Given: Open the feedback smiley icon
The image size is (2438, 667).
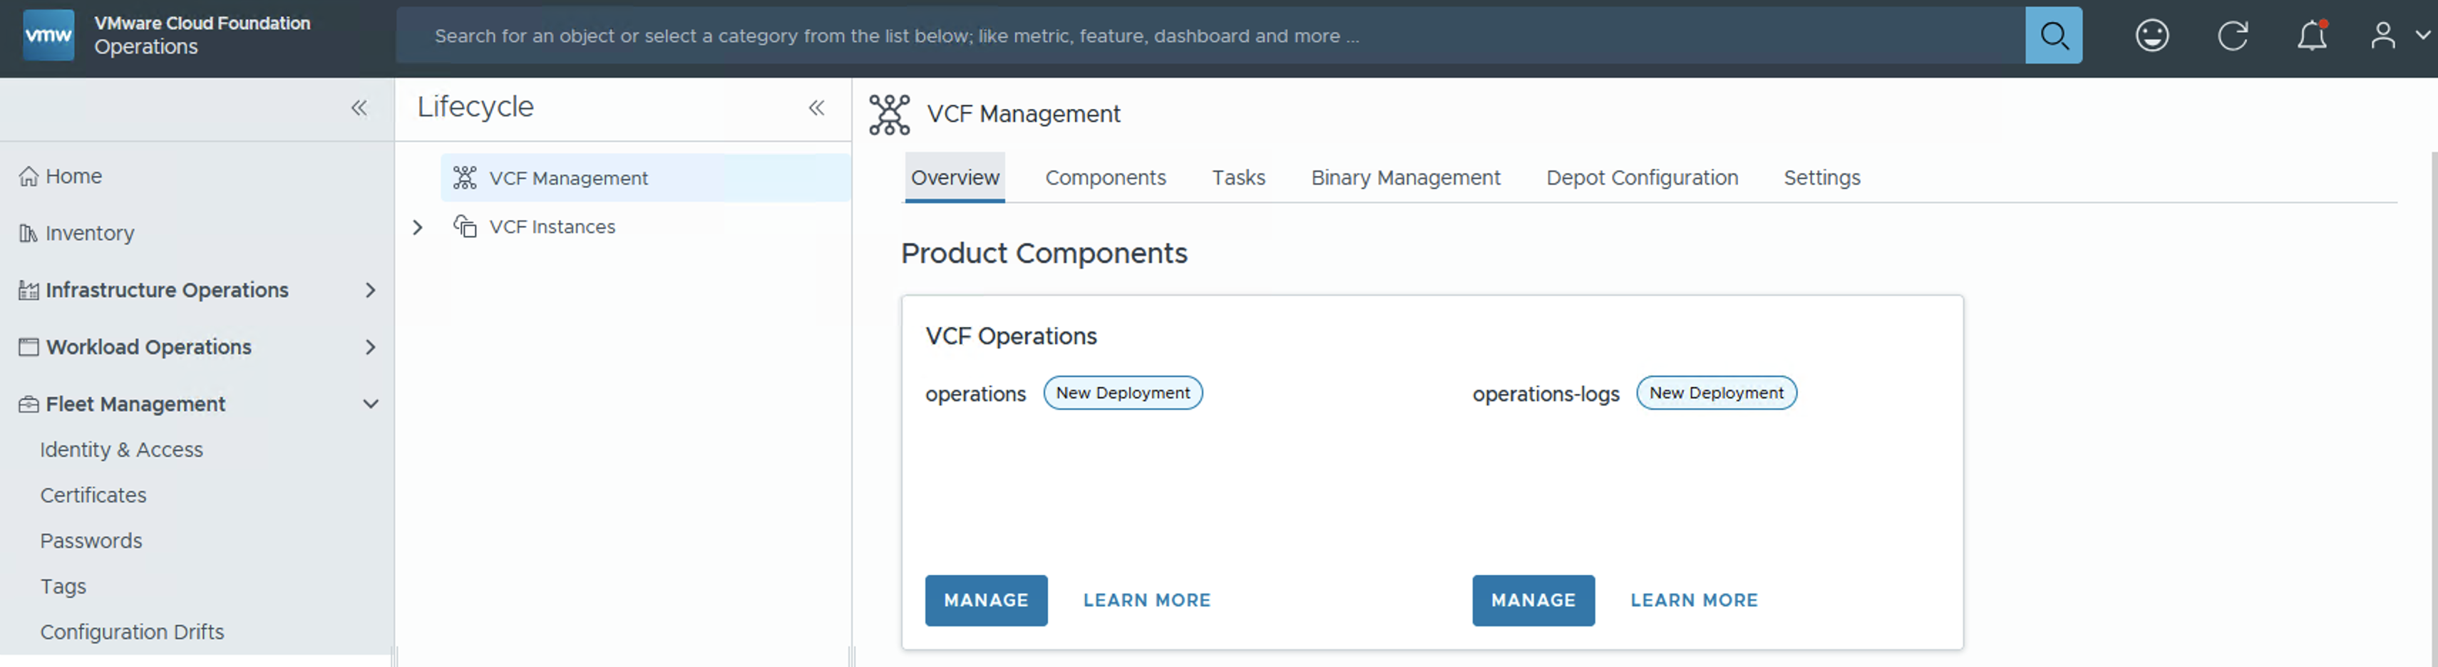Looking at the screenshot, I should click(2151, 36).
